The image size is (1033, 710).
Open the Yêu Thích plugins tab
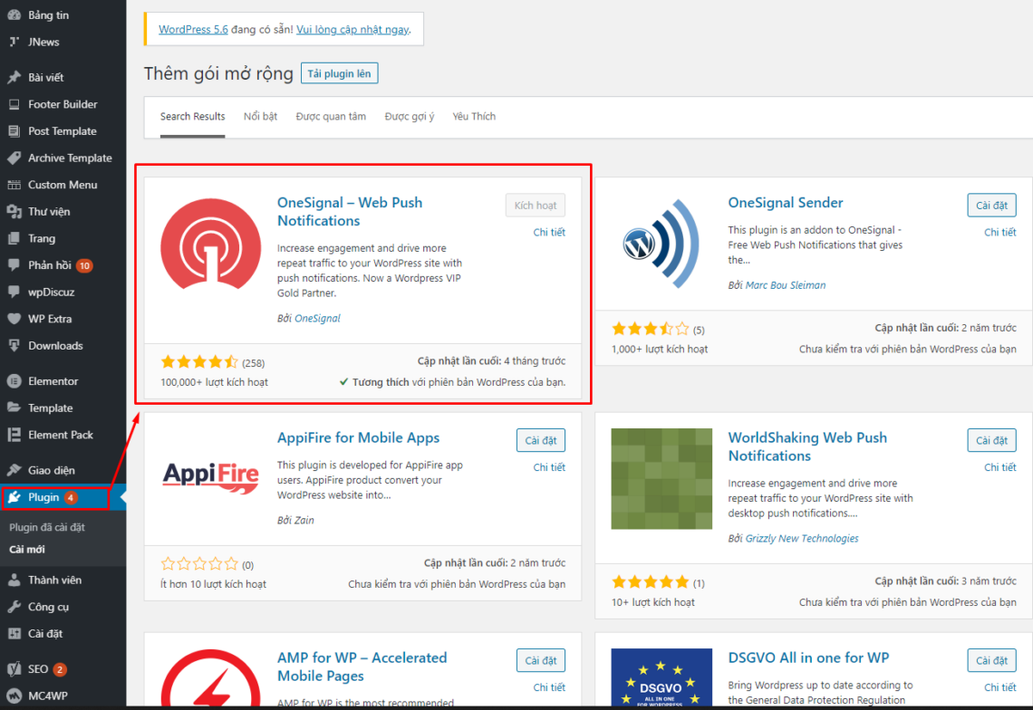(x=474, y=116)
